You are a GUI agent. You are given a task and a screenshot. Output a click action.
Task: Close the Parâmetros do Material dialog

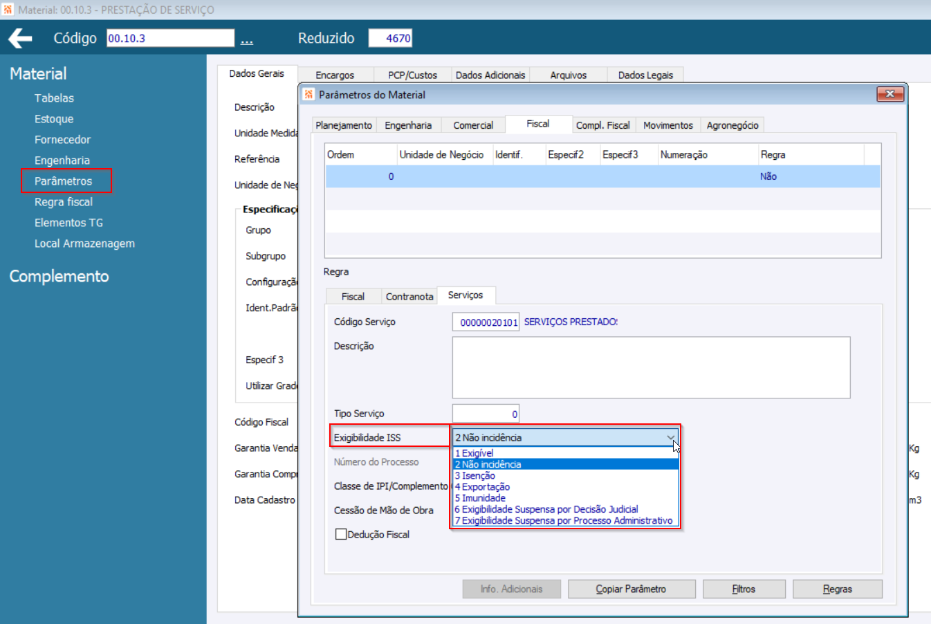click(x=890, y=94)
